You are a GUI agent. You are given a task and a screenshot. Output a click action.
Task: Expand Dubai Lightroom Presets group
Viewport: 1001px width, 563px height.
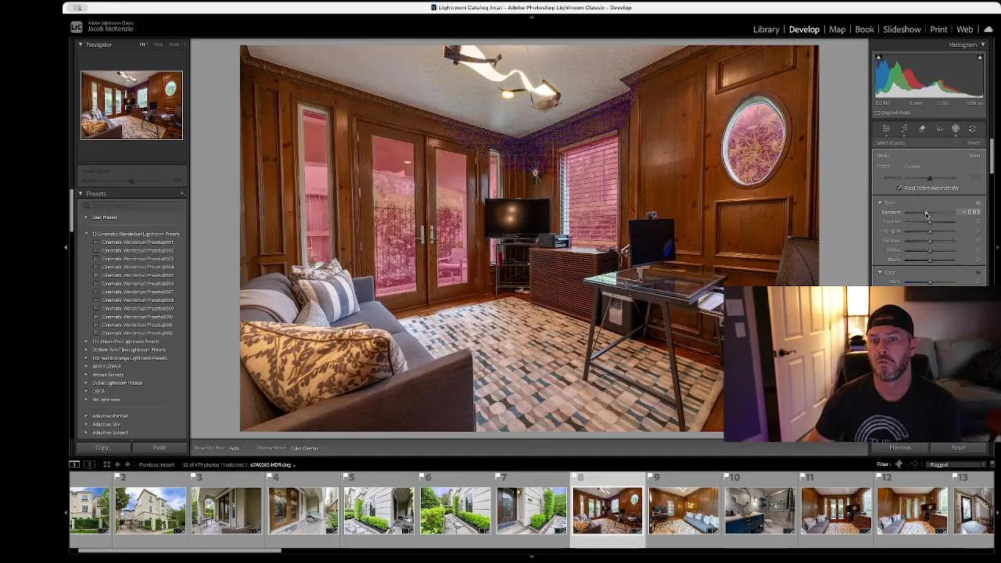click(x=87, y=383)
